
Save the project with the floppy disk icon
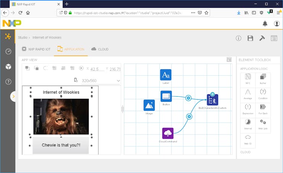click(250, 38)
